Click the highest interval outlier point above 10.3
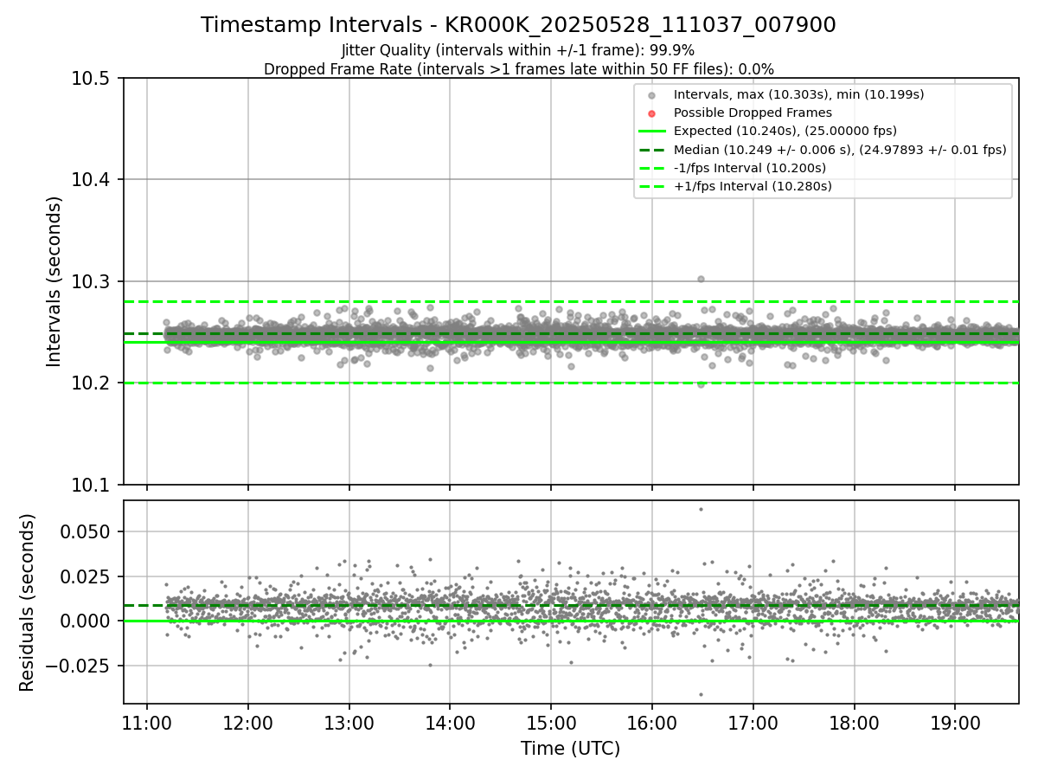Image resolution: width=1038 pixels, height=779 pixels. coord(701,279)
